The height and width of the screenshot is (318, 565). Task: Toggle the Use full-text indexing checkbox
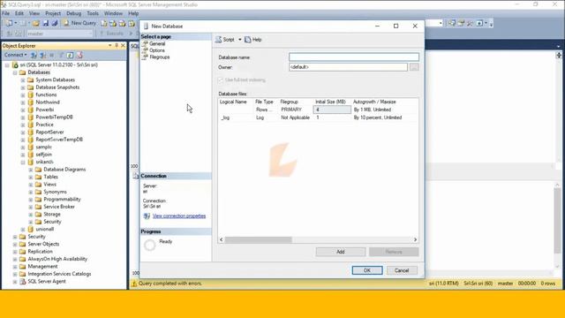coord(221,80)
